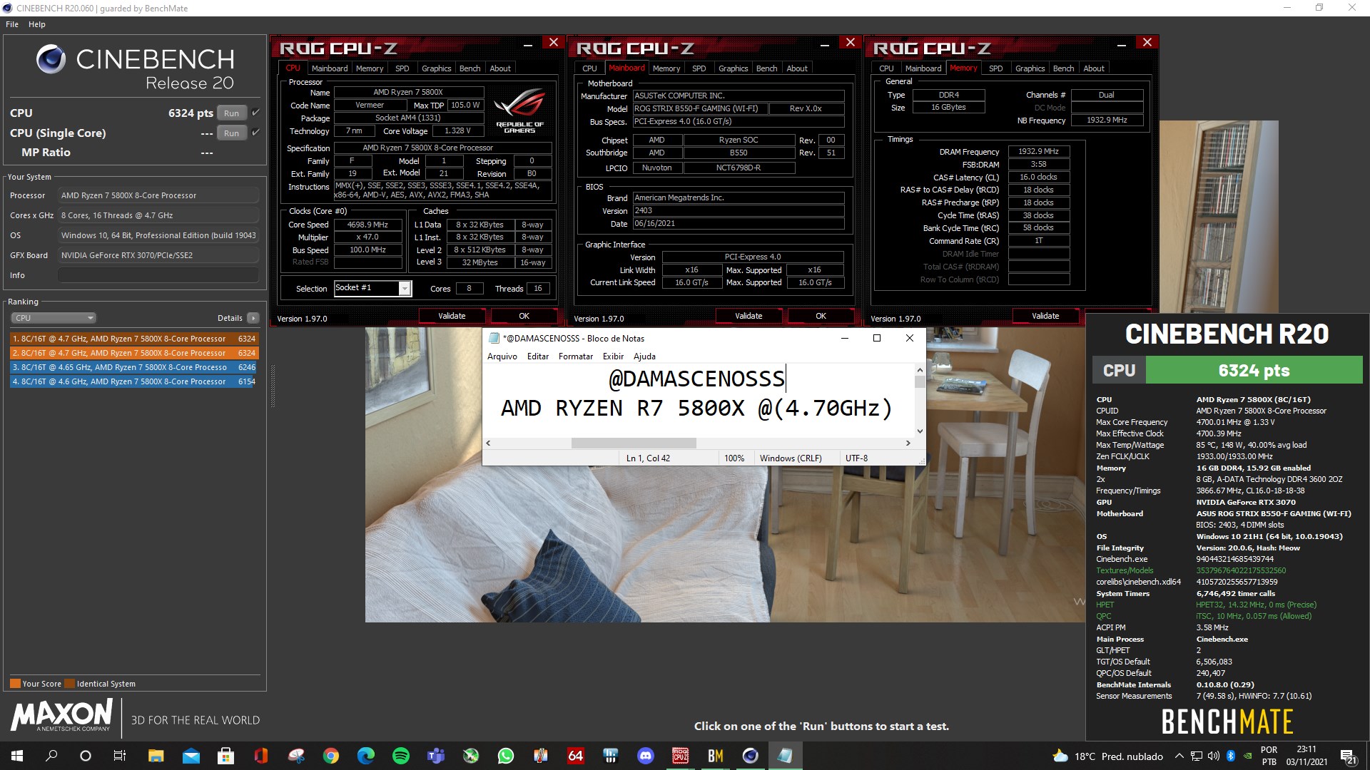Open Task View in the taskbar
Image resolution: width=1370 pixels, height=770 pixels.
click(x=120, y=756)
